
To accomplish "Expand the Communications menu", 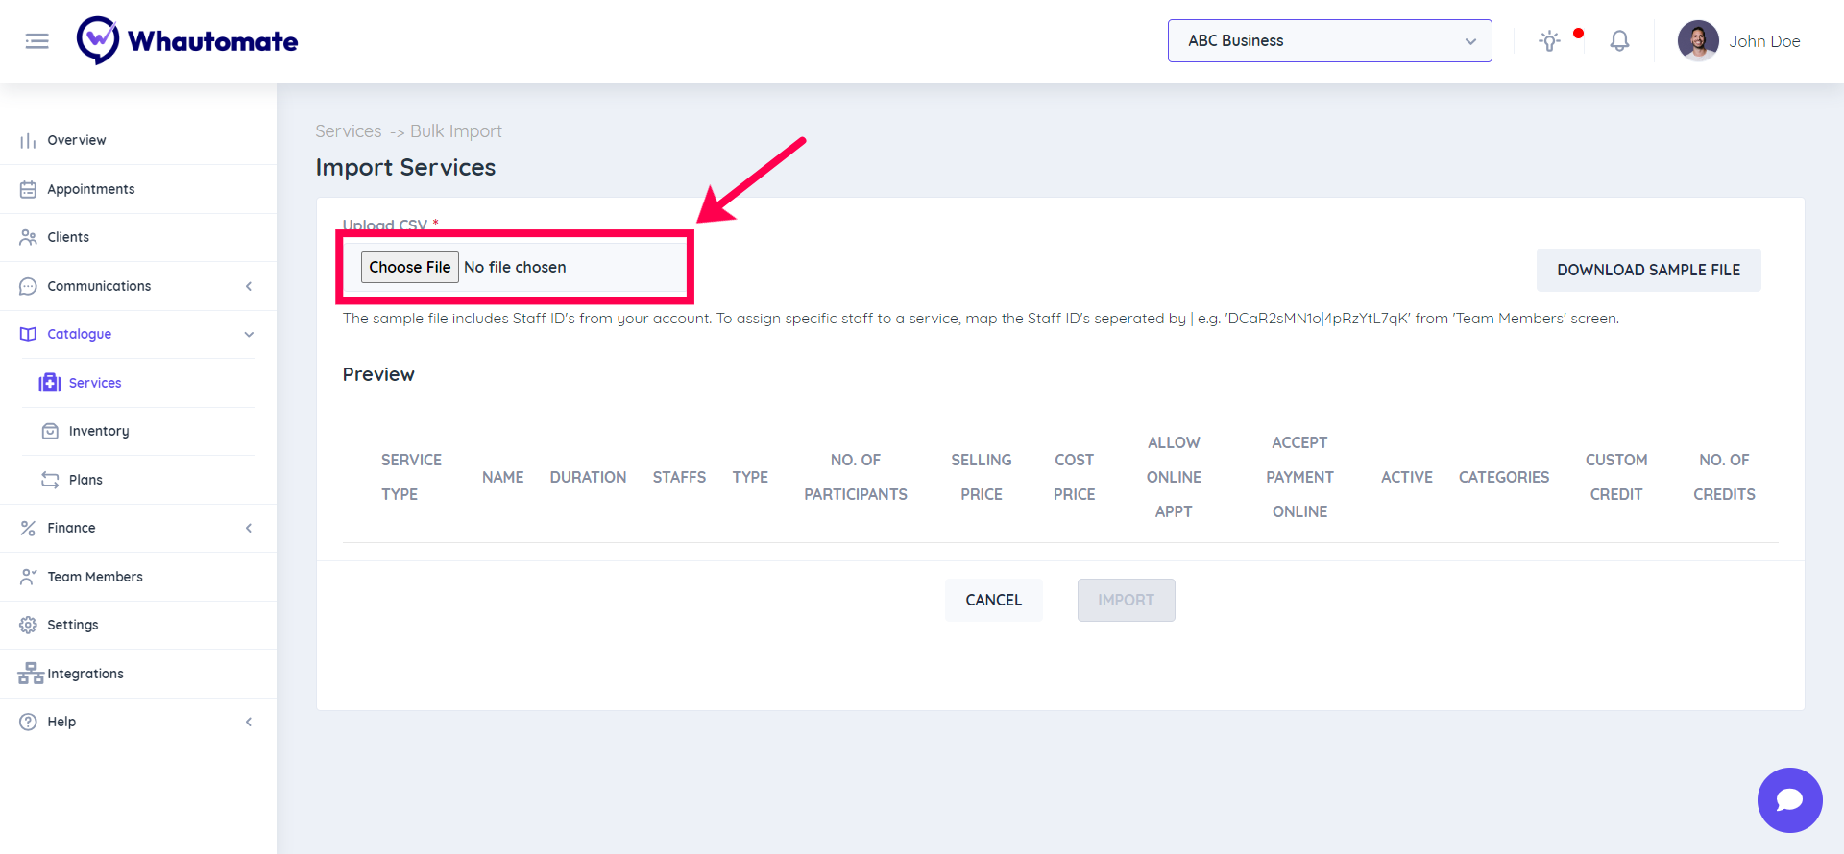I will 249,286.
